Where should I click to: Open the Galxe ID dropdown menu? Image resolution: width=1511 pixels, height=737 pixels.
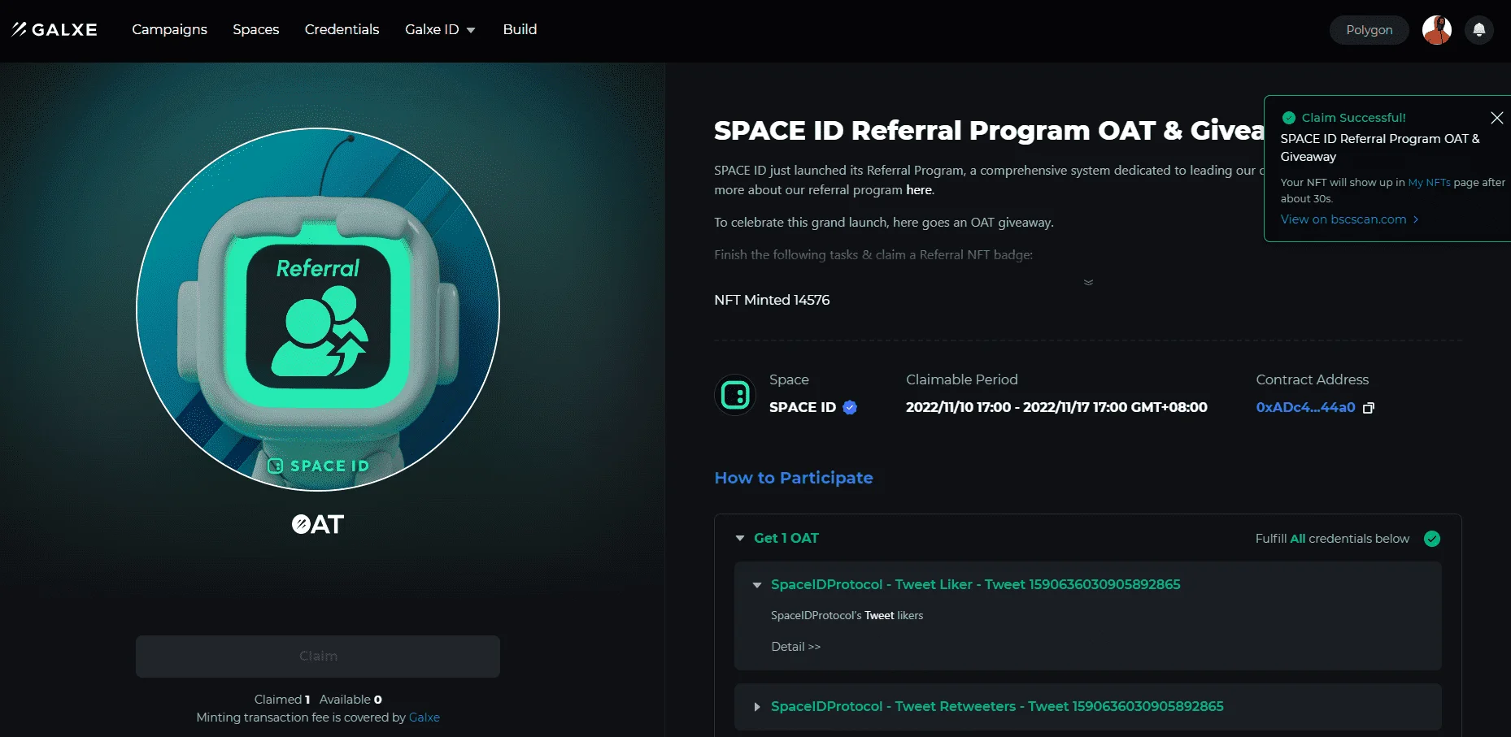point(440,29)
